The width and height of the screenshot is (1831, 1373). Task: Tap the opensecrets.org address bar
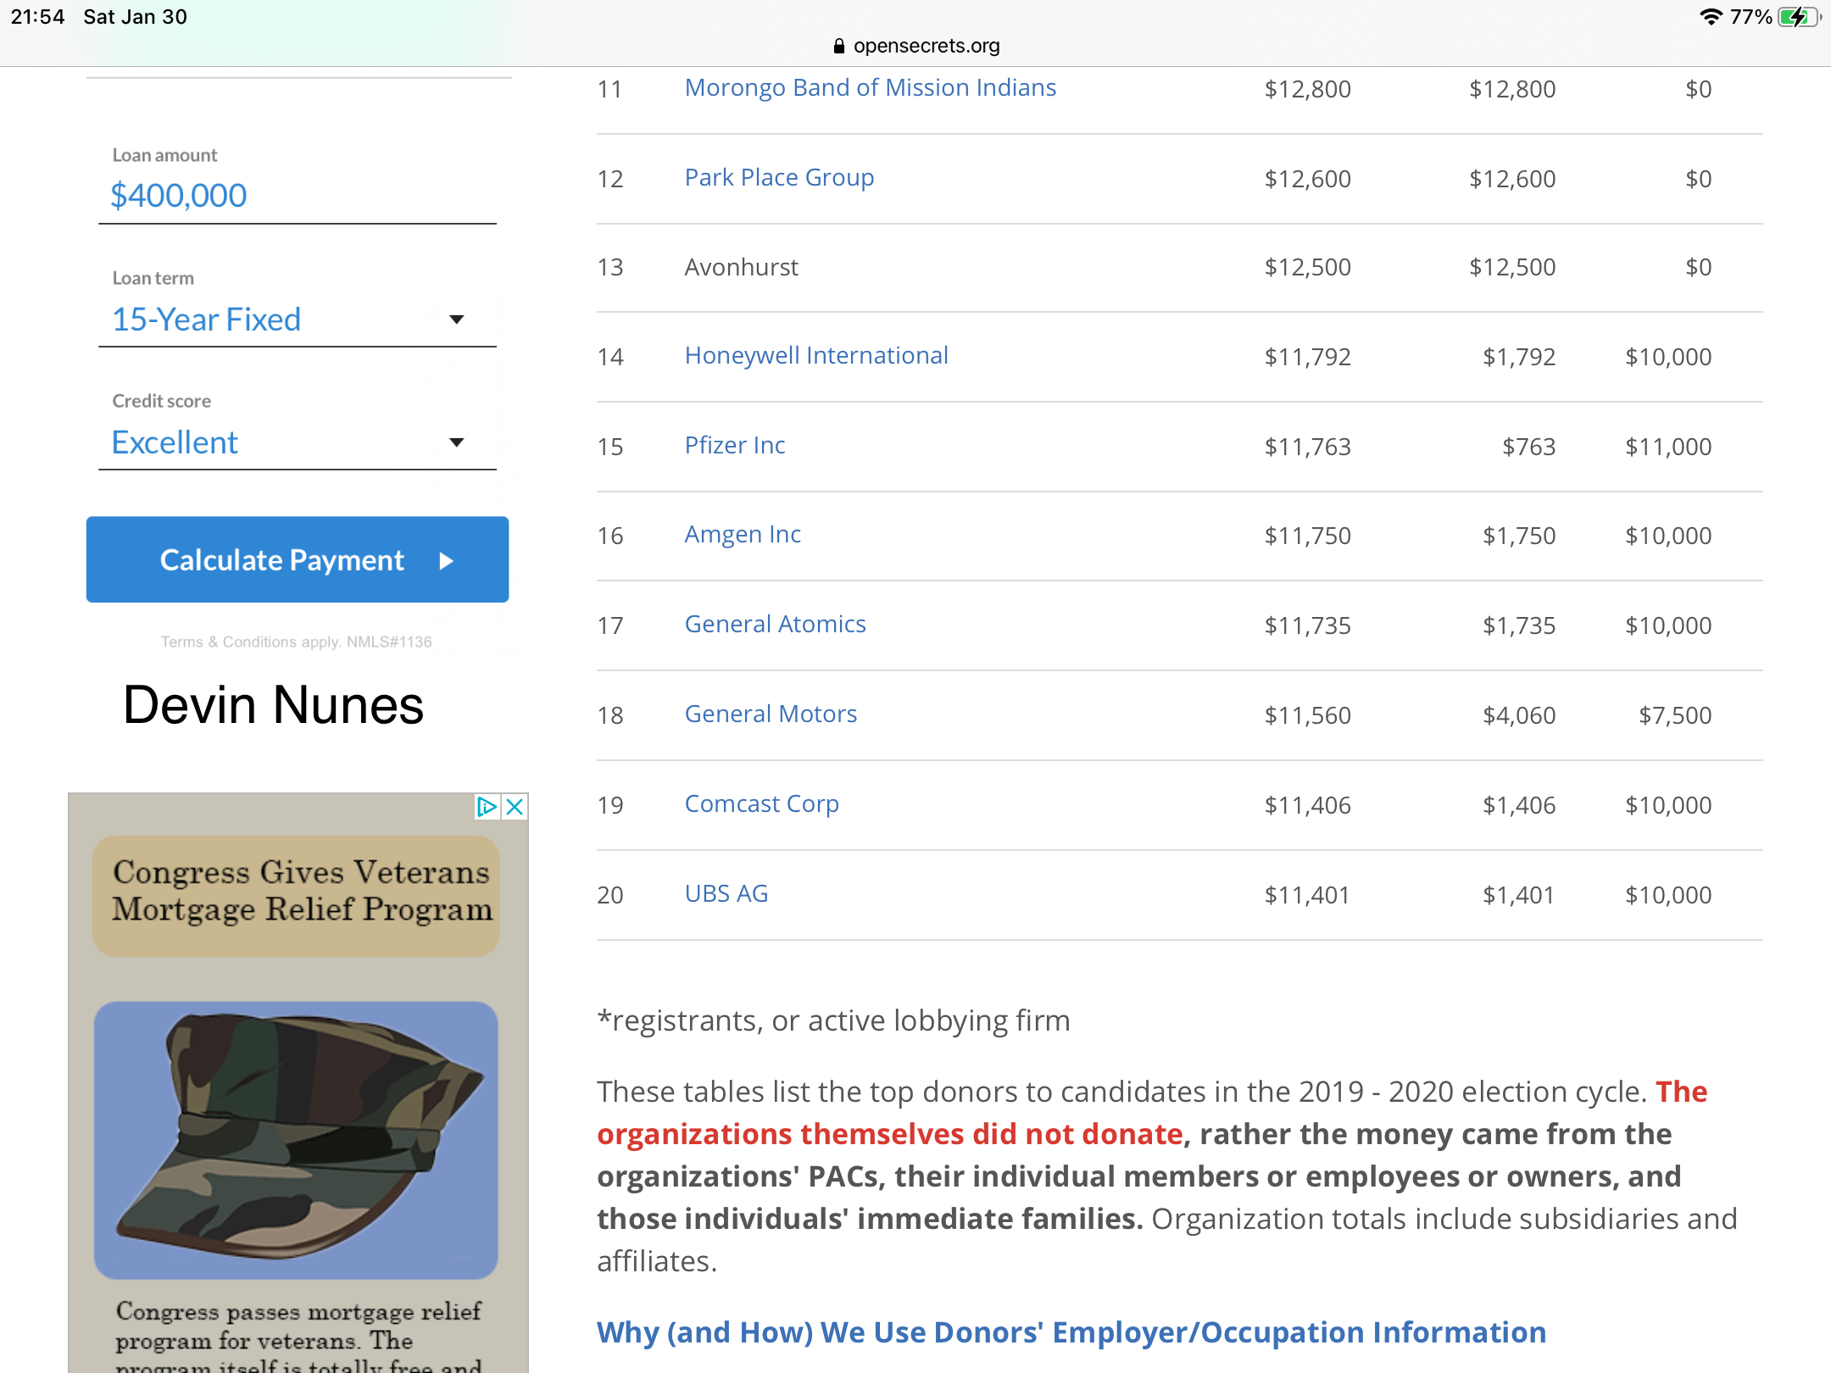click(x=916, y=47)
